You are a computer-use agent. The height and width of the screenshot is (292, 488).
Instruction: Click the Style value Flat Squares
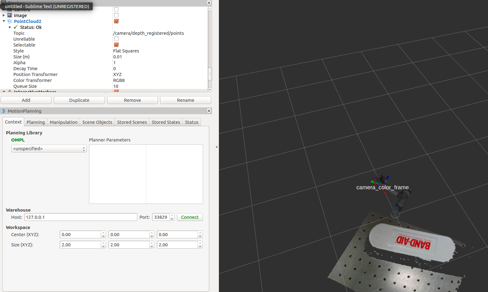[126, 51]
